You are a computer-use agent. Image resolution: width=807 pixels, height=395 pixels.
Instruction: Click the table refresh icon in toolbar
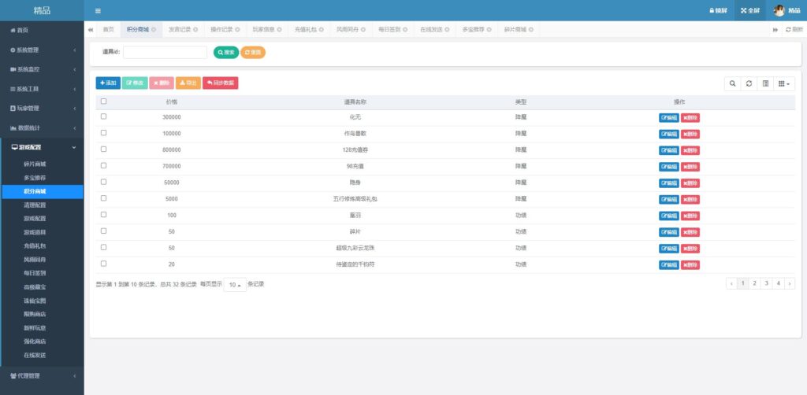coord(749,83)
